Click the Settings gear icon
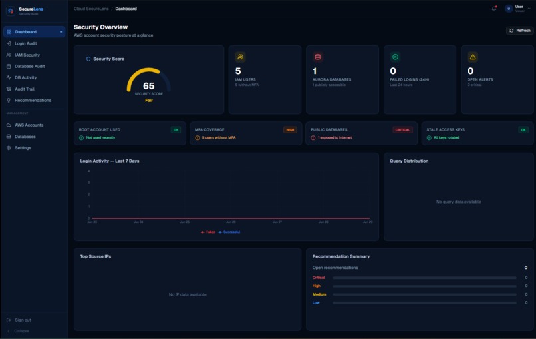Image resolution: width=536 pixels, height=339 pixels. coord(9,148)
